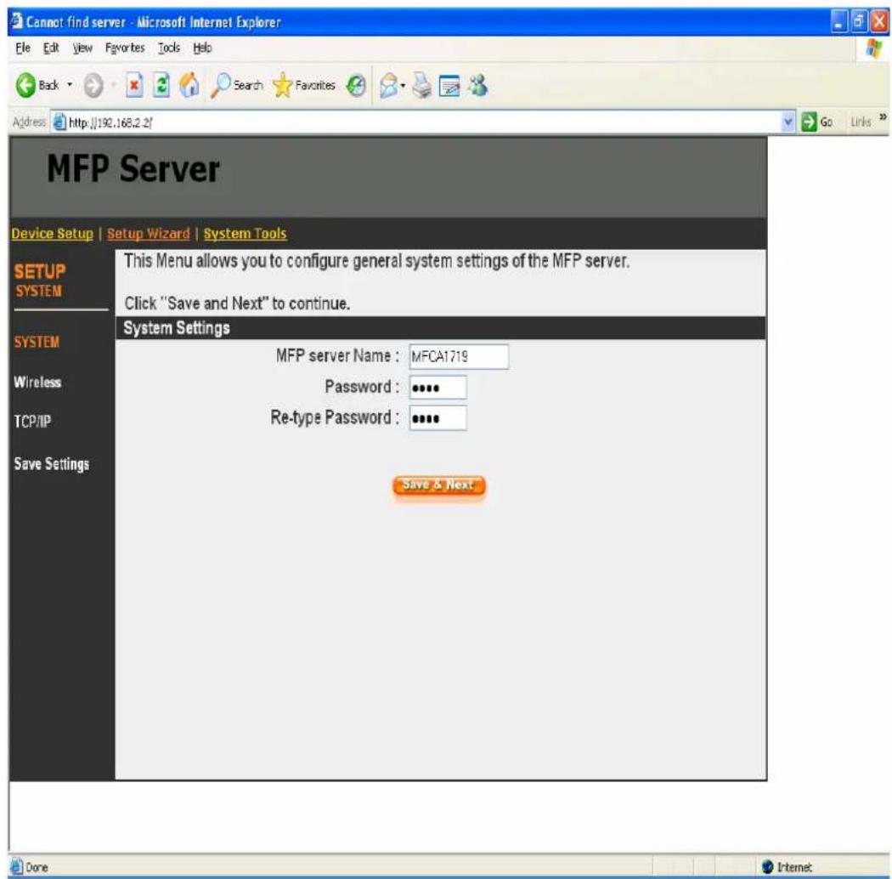Click the IE title bar icon
Image resolution: width=892 pixels, height=879 pixels.
coord(17,21)
